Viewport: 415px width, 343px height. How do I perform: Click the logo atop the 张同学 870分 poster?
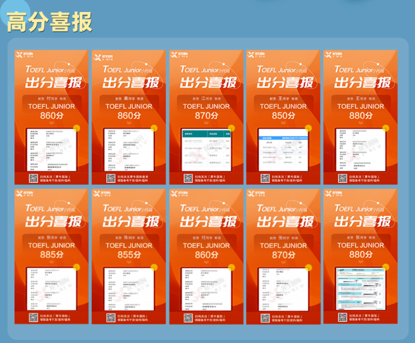tap(256, 194)
